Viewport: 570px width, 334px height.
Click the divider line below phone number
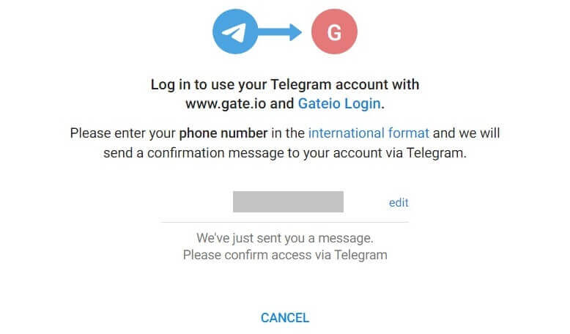[284, 222]
